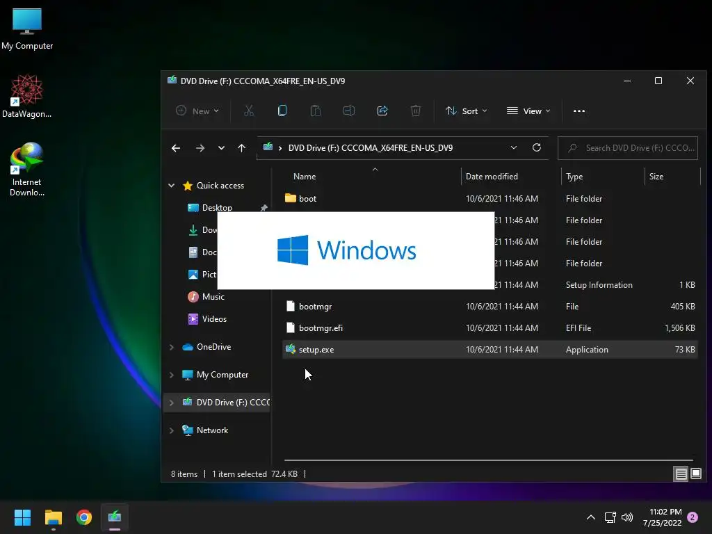Sort by Date modified column header
Viewport: 712px width, 534px height.
[492, 176]
